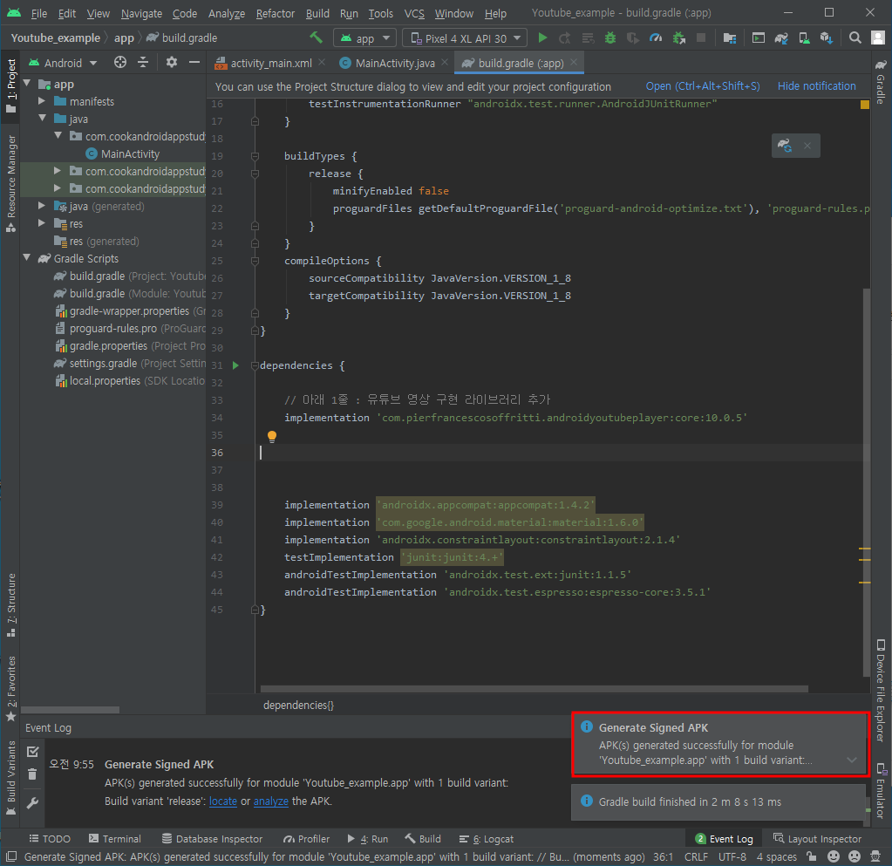Toggle the Emulator side tab
892x866 pixels.
(881, 791)
